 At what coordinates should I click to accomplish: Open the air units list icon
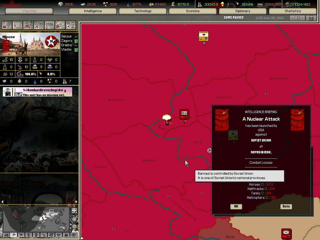click(39, 25)
